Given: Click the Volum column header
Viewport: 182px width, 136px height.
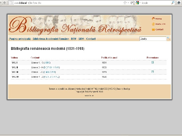Looking at the screenshot, I should point(14,58).
